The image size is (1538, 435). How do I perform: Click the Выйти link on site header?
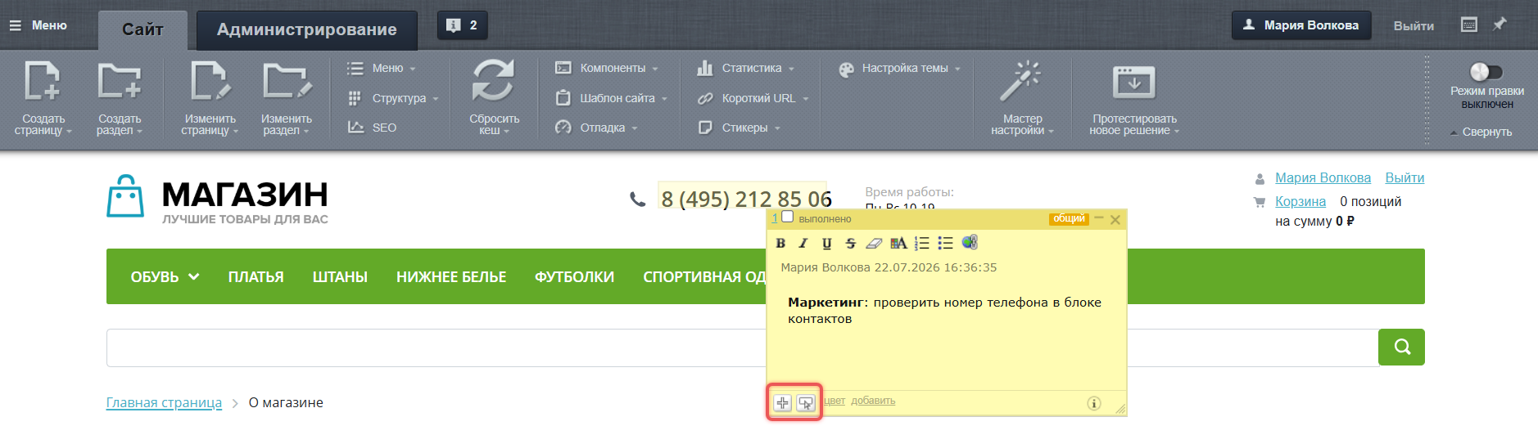tap(1405, 178)
